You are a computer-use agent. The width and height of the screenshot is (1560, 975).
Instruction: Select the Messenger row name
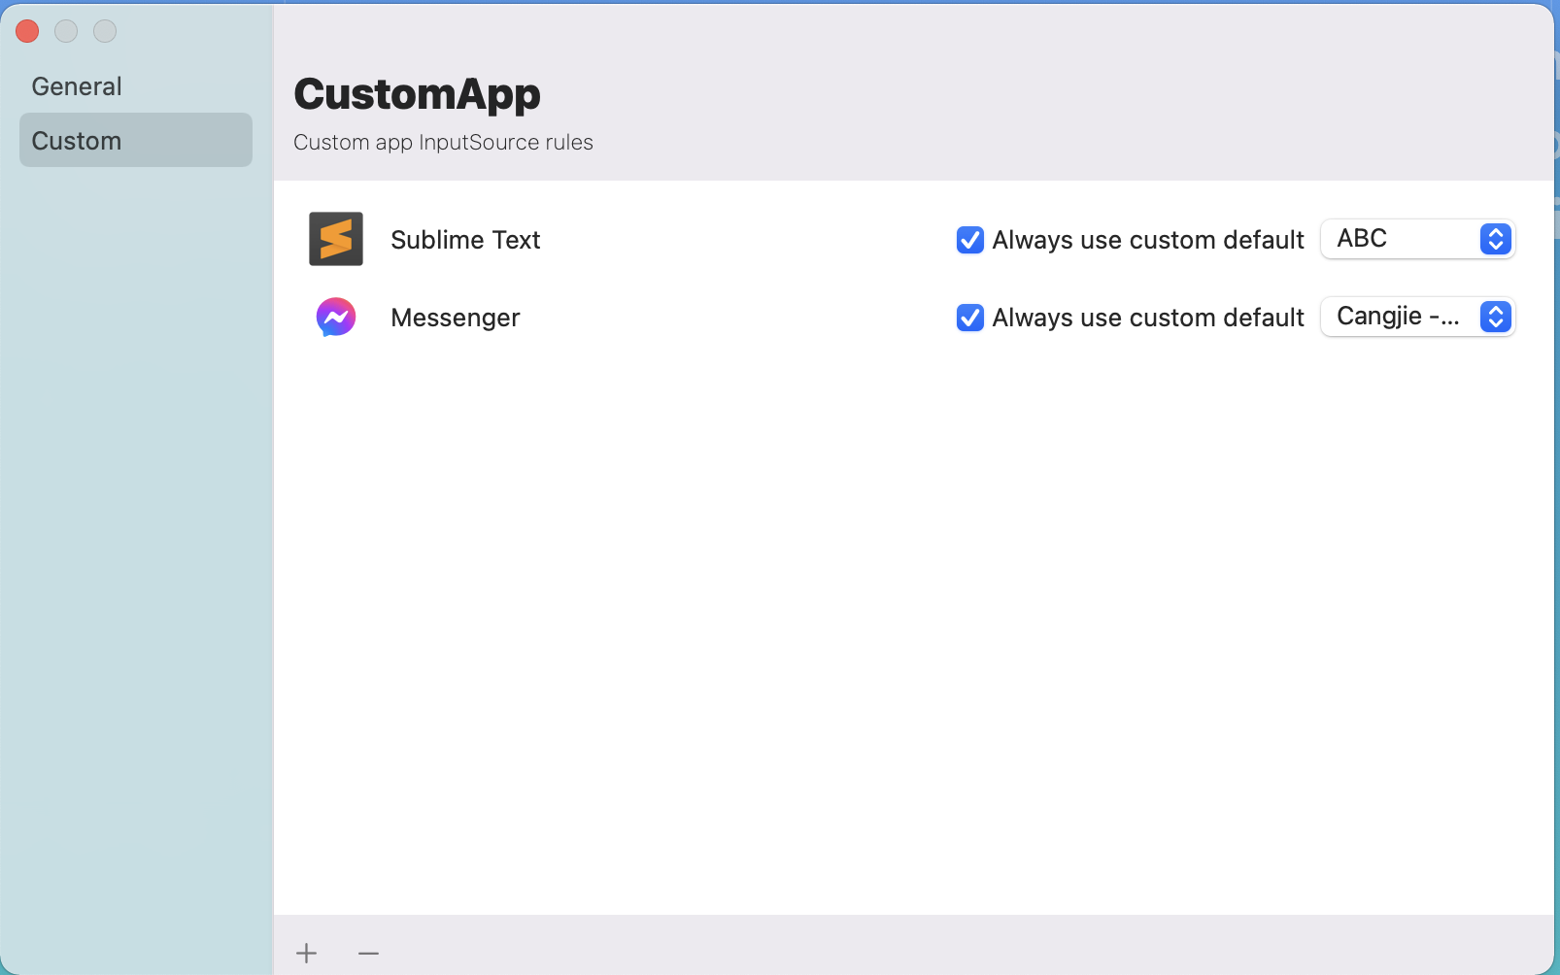tap(455, 318)
